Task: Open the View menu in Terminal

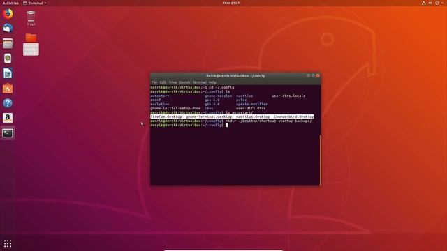Action: (x=173, y=82)
